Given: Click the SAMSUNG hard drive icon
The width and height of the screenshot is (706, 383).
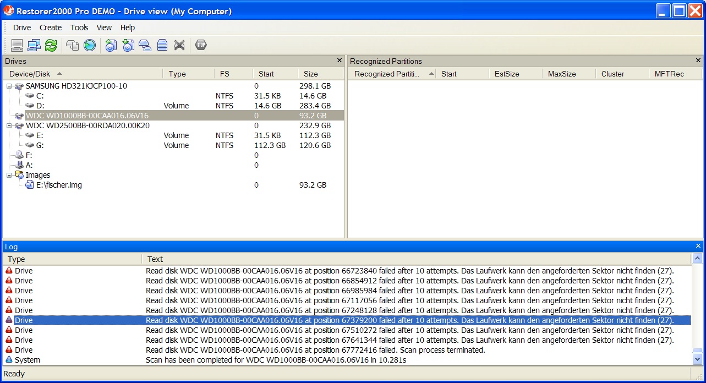Looking at the screenshot, I should point(19,86).
